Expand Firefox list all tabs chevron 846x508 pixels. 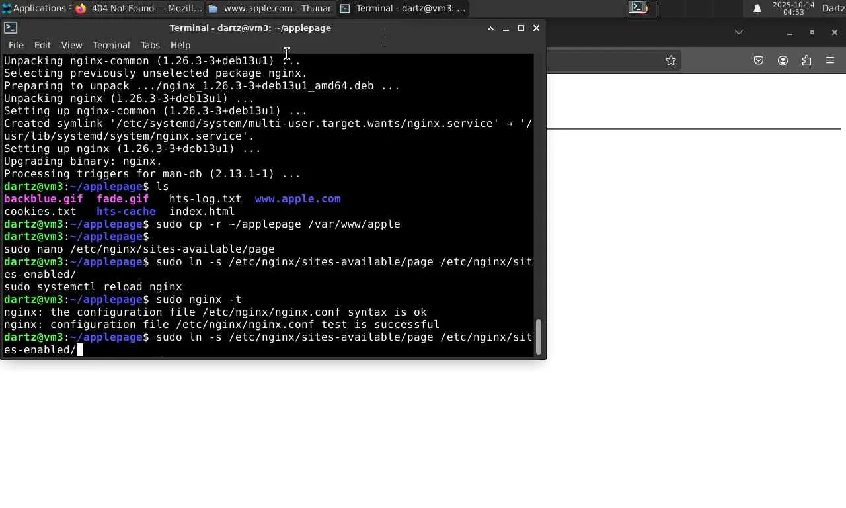739,32
